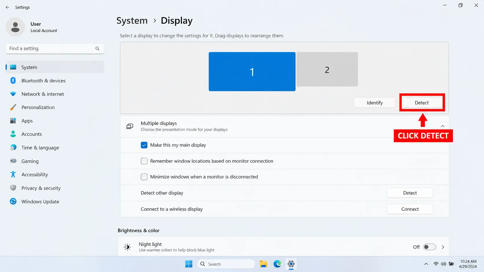This screenshot has width=484, height=272.
Task: Click the Find a setting field
Action: click(x=55, y=49)
